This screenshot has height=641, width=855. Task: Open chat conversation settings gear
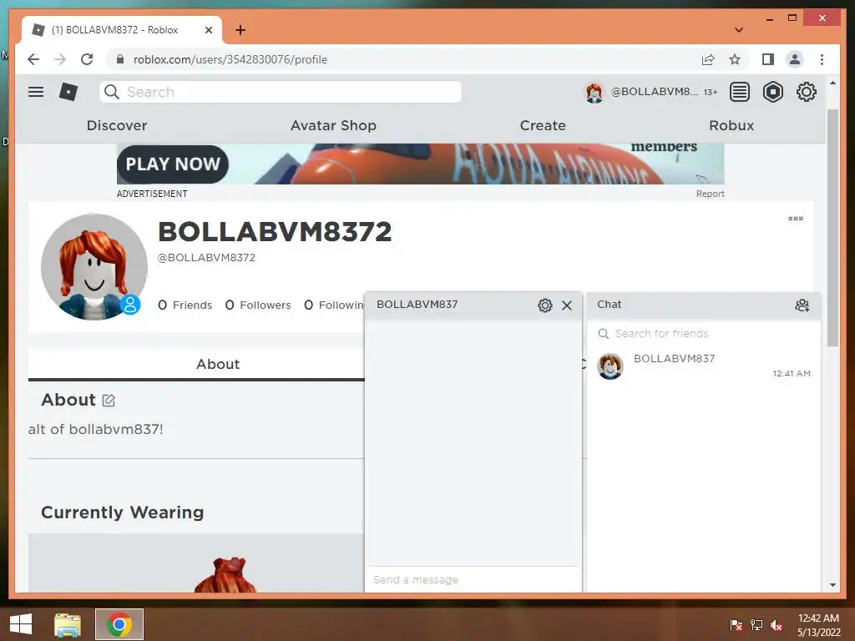544,305
